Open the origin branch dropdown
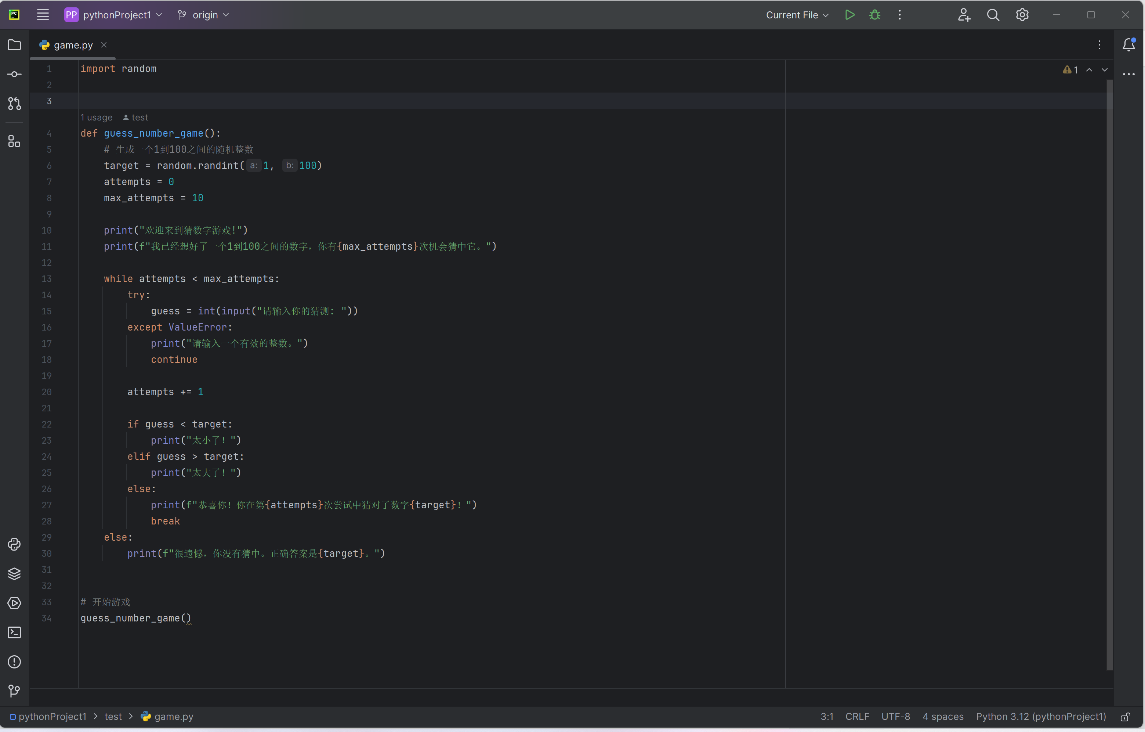Screen dimensions: 1145x732 [x=203, y=15]
